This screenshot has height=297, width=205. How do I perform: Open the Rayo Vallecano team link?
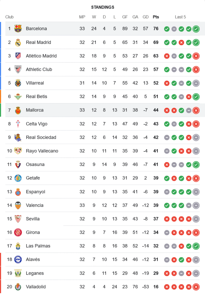(x=42, y=151)
